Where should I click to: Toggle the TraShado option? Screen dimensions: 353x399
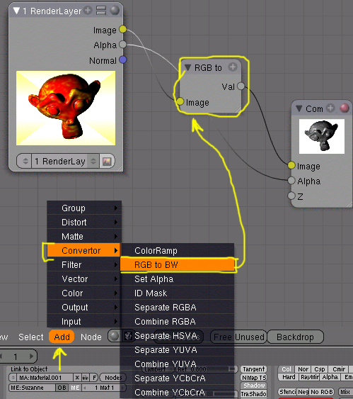254,394
